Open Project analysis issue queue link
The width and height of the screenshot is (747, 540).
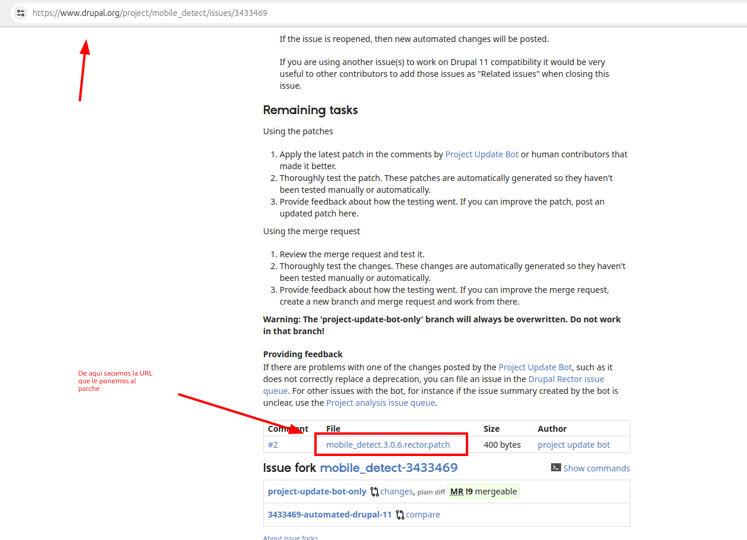381,403
